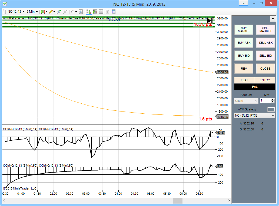
Task: Click the zoom out magnifier icon
Action: click(65, 12)
